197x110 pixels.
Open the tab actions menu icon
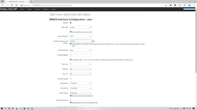2,2
